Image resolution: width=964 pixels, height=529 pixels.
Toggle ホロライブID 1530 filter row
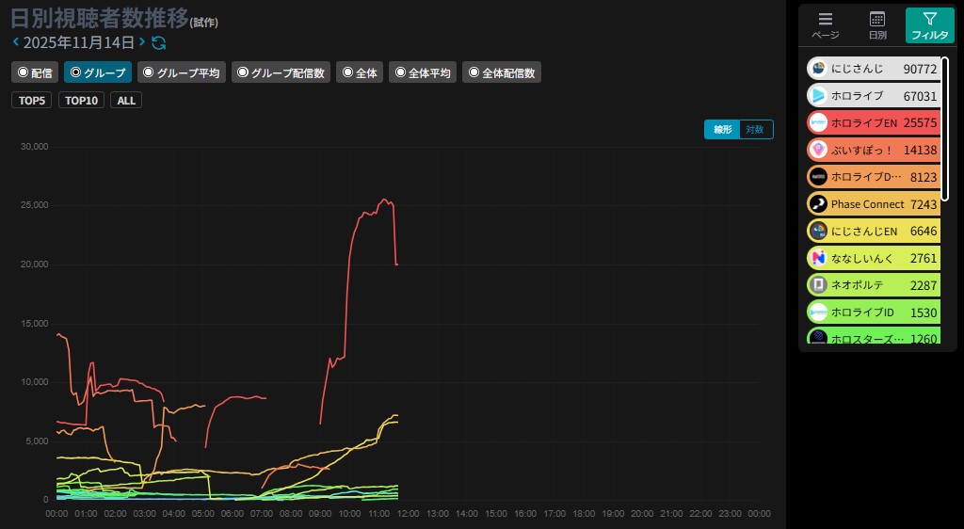click(874, 312)
